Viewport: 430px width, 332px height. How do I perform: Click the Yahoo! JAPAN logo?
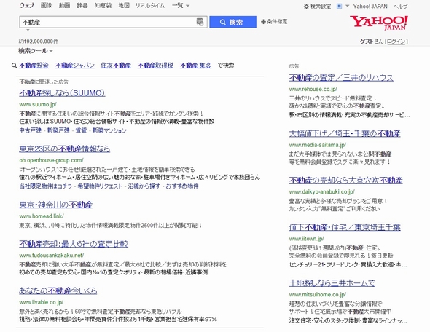[378, 23]
